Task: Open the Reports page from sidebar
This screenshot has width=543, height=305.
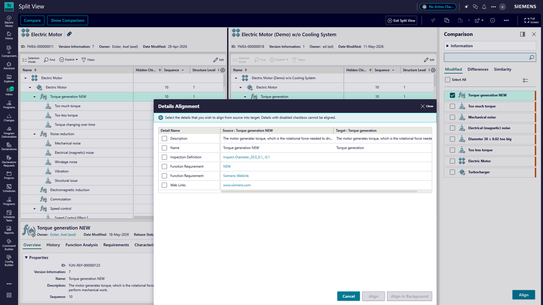Action: point(9,230)
